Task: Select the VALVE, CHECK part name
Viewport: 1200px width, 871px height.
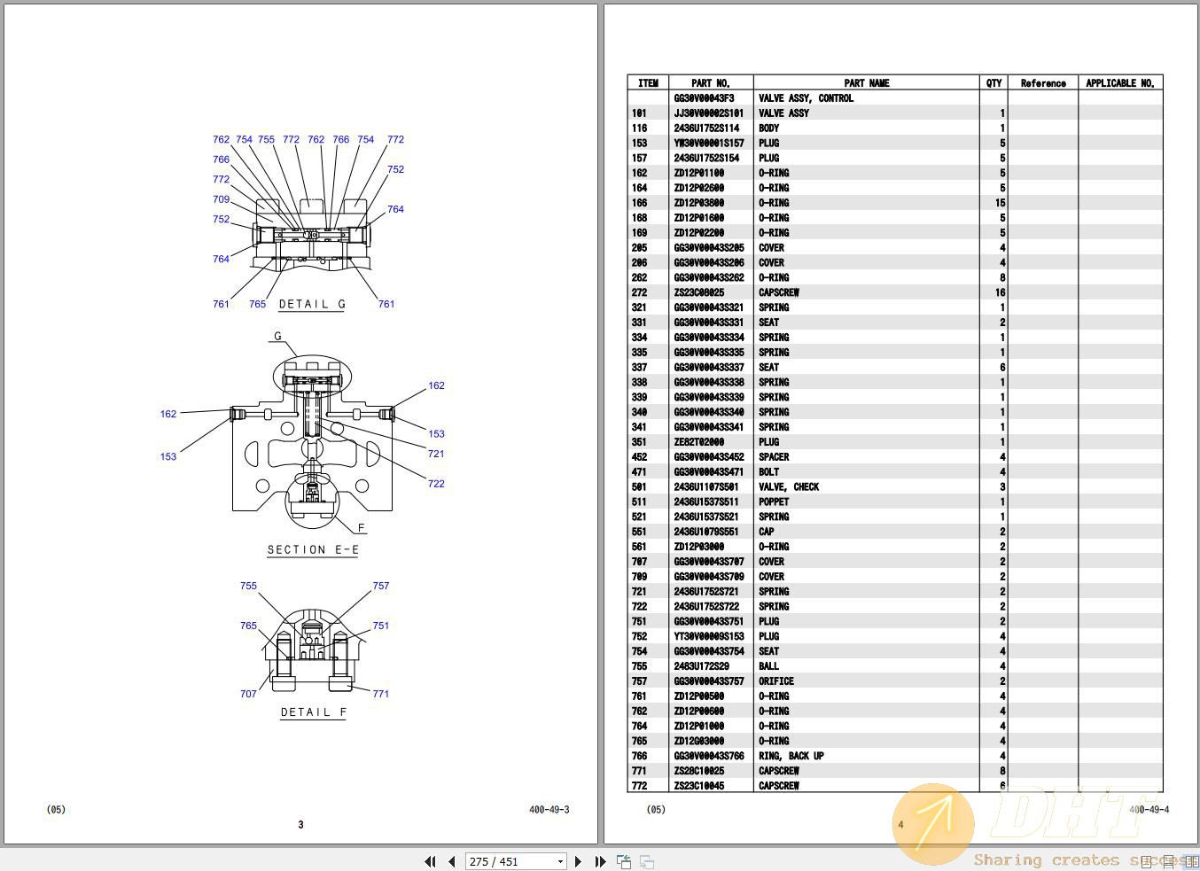Action: (x=789, y=487)
